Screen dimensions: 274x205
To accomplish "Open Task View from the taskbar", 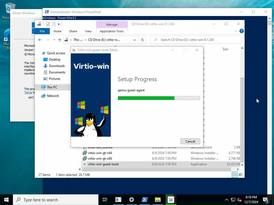I will tap(105, 200).
